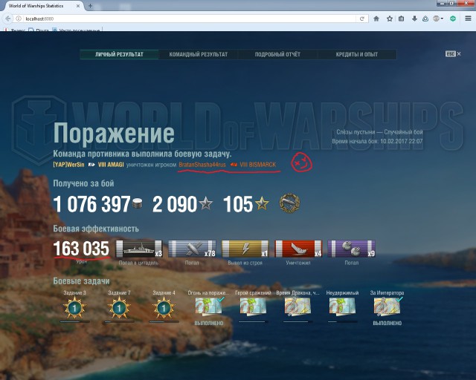
Task: Click the Герой сражений progress bar
Action: click(x=253, y=322)
